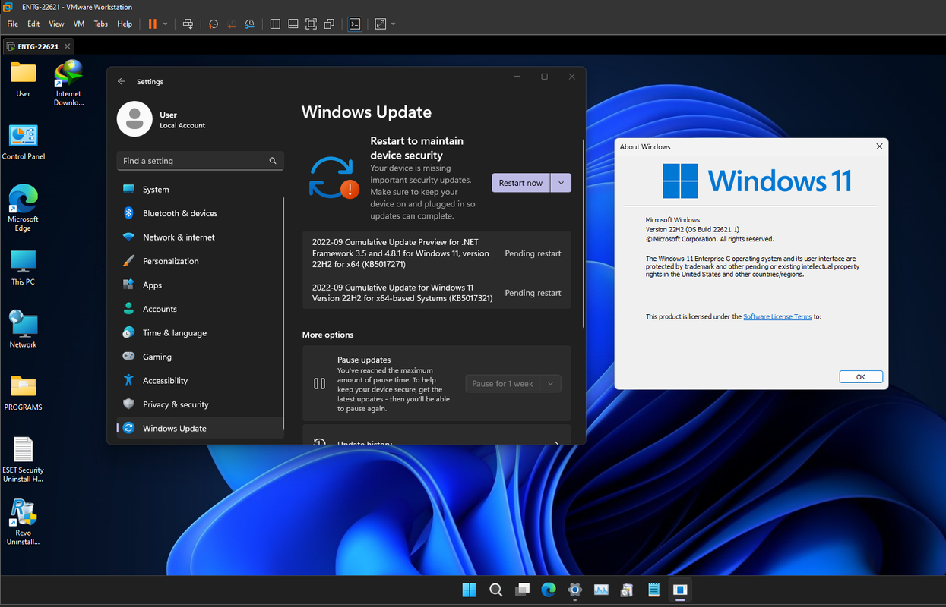946x607 pixels.
Task: Click the Find a setting search box
Action: point(201,161)
